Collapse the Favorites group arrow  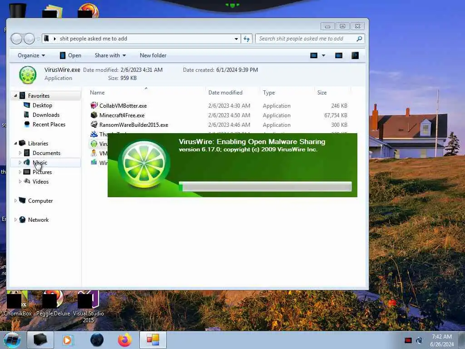click(15, 95)
